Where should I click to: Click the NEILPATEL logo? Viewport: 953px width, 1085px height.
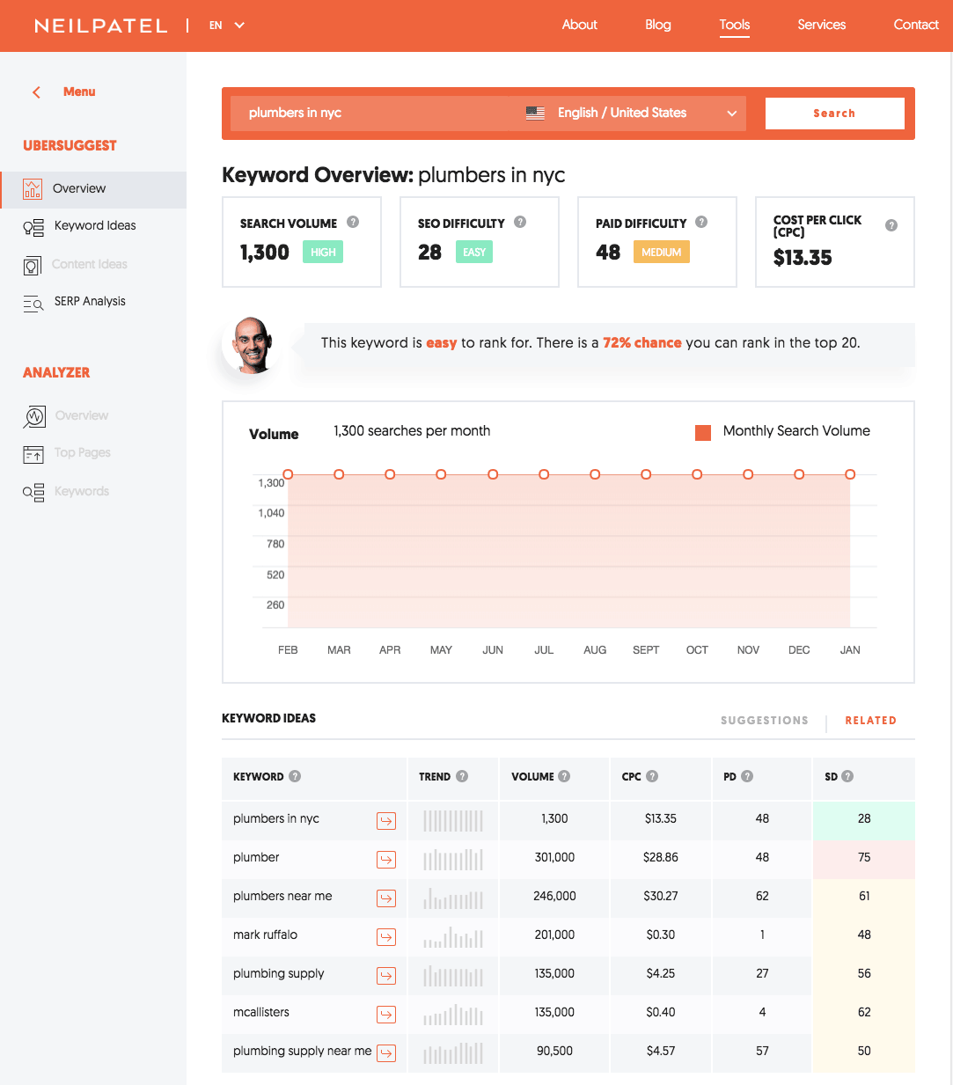[101, 26]
